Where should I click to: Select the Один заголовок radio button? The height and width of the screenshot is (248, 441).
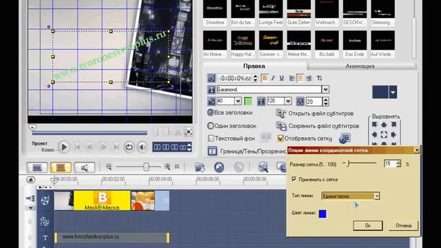point(210,125)
